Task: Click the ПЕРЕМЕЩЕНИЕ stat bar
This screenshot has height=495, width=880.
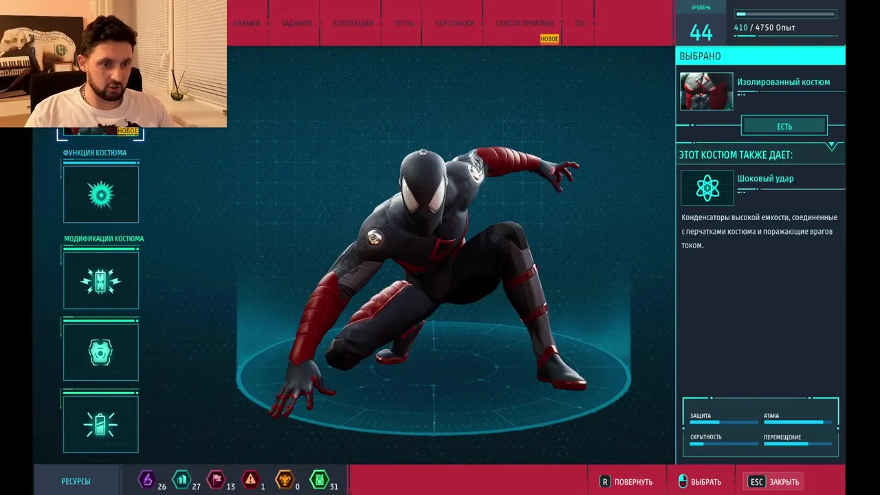Action: pyautogui.click(x=797, y=444)
